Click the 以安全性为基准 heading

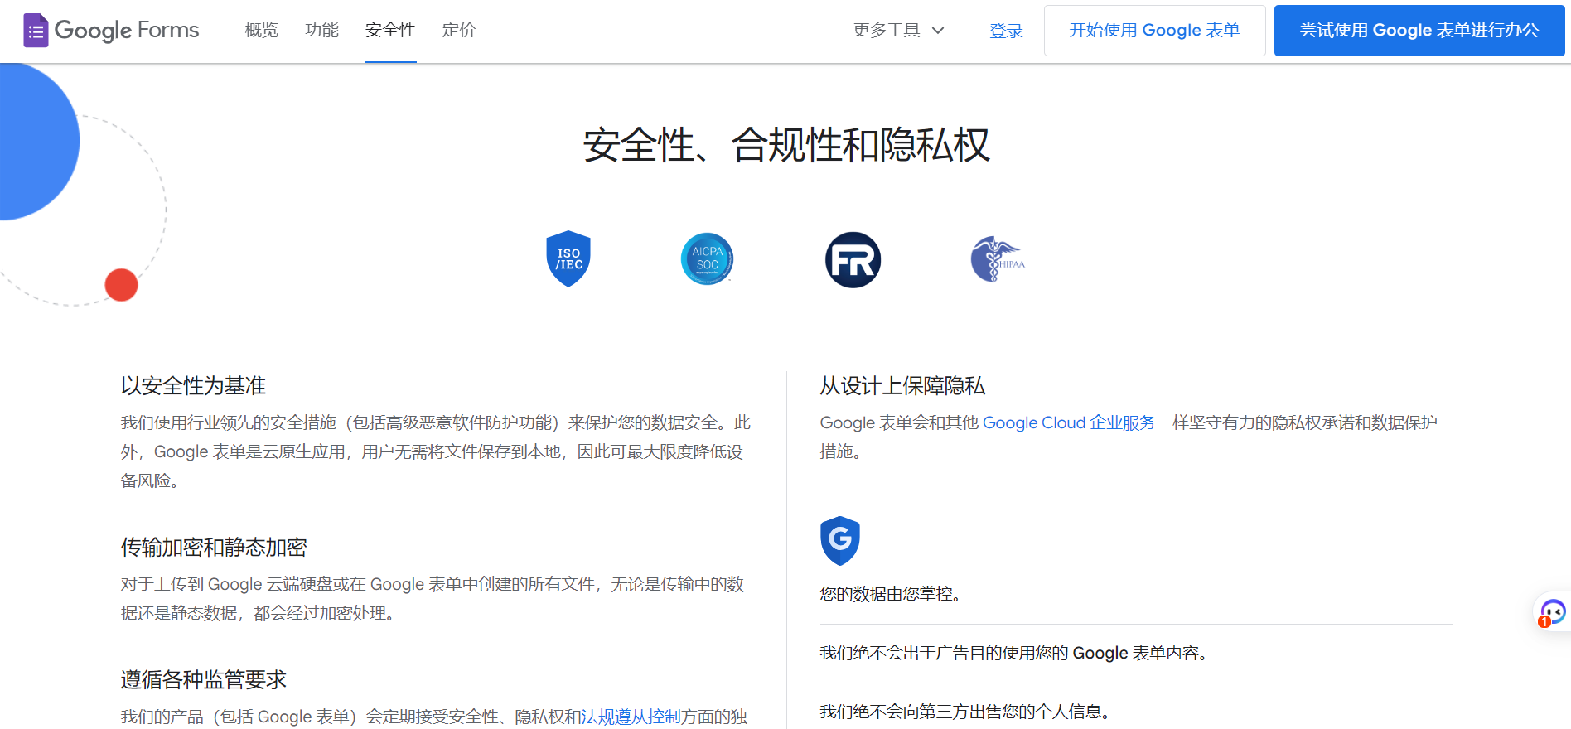click(193, 386)
